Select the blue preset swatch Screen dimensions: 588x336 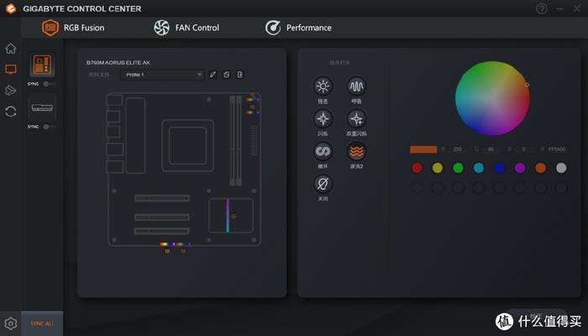499,168
